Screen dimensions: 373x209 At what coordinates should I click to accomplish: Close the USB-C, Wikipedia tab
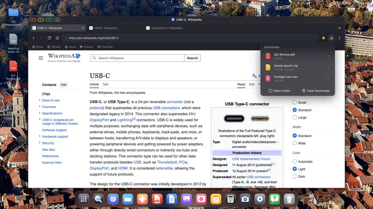click(x=83, y=28)
